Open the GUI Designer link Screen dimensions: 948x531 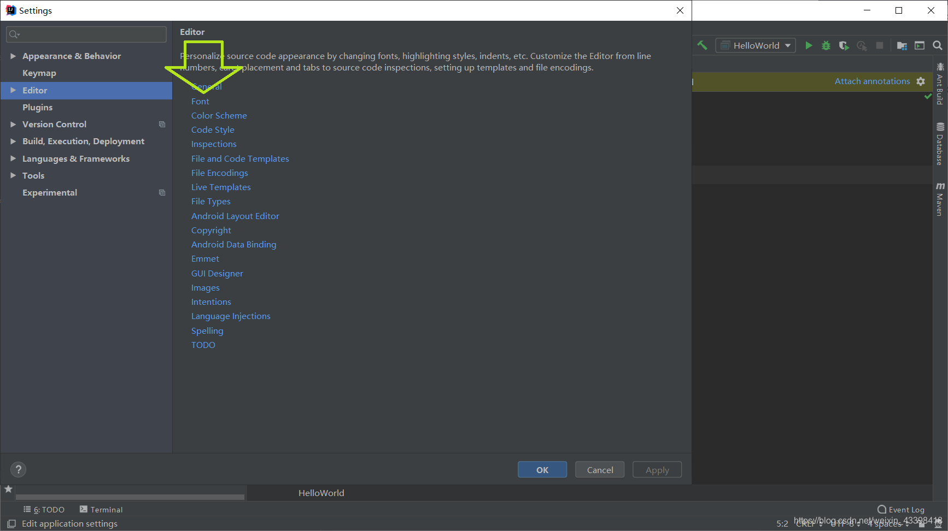pos(217,274)
